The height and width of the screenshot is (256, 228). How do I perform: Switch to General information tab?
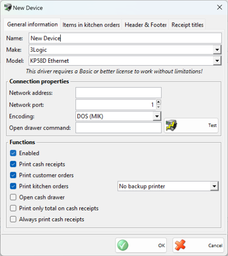tap(32, 24)
